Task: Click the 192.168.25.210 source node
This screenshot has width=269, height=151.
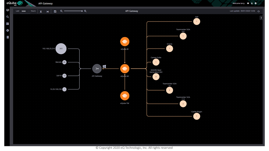Action: click(x=61, y=49)
